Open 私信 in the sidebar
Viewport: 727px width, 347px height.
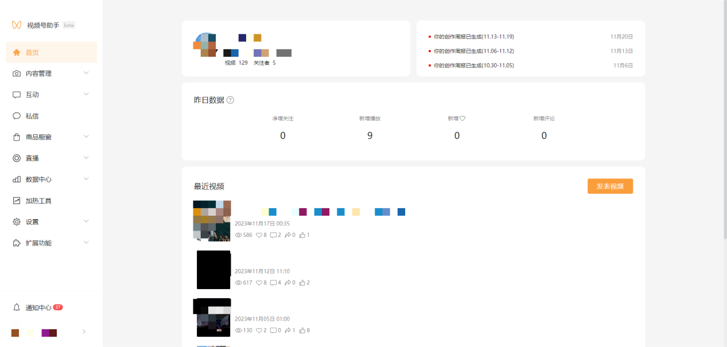click(x=52, y=116)
